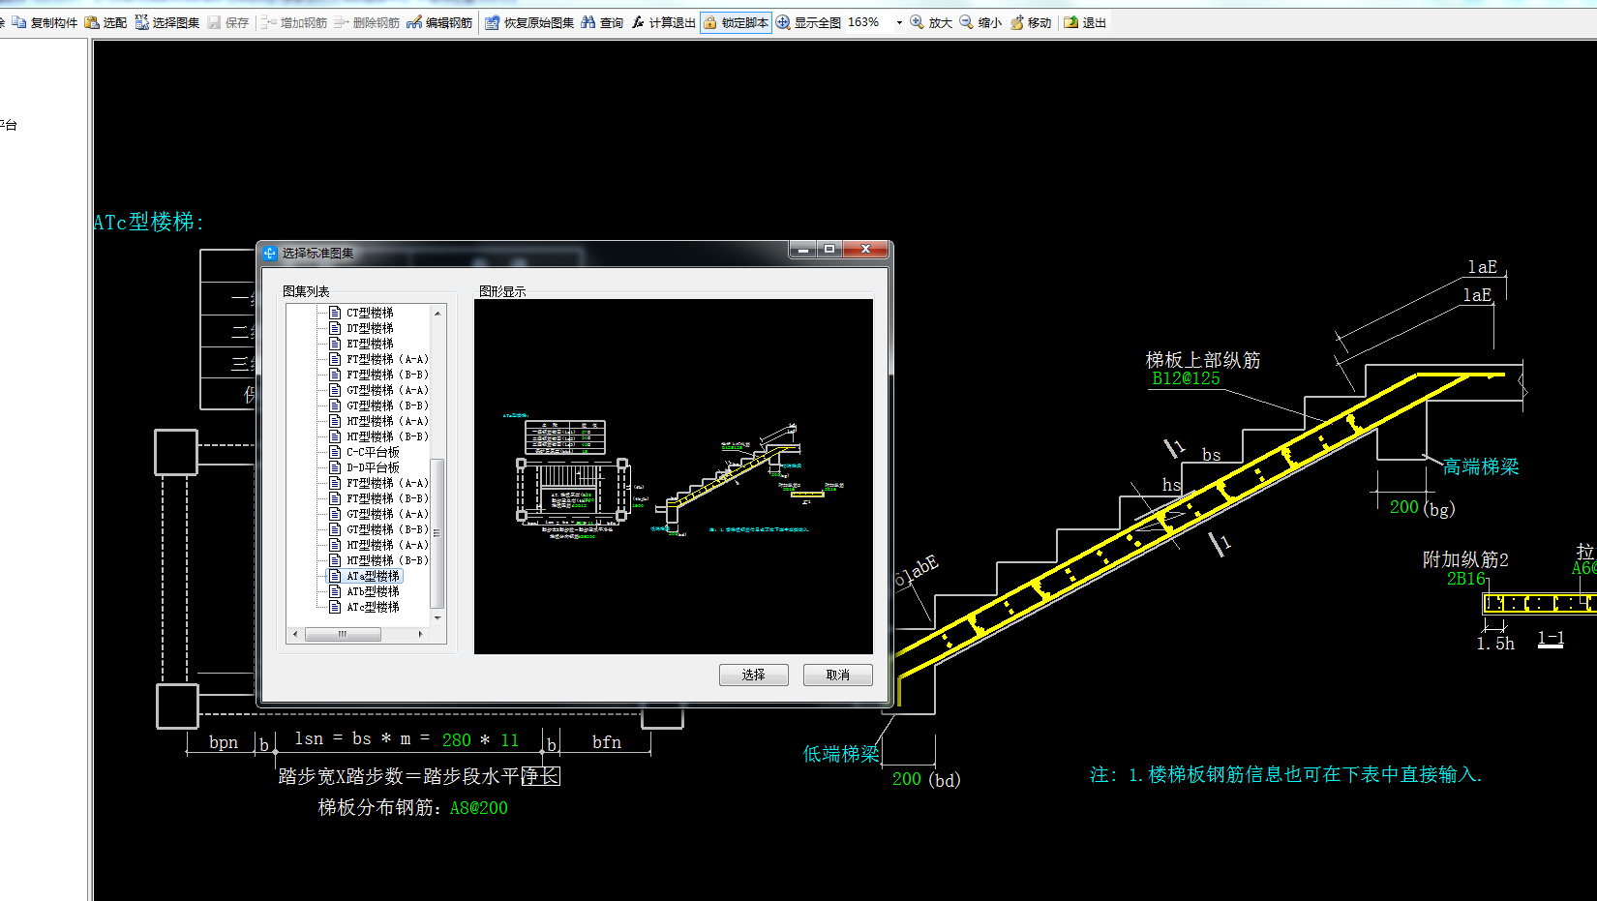The width and height of the screenshot is (1597, 901).
Task: Click the 11 step count value
Action: tap(510, 740)
